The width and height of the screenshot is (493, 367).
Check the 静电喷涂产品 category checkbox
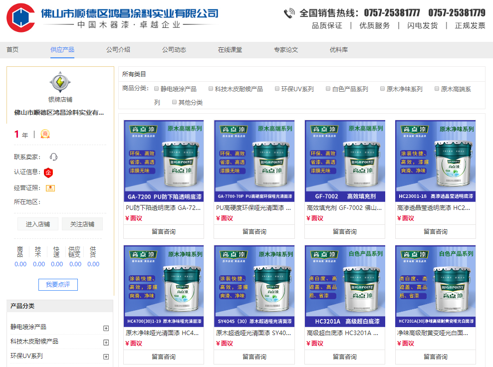point(156,89)
